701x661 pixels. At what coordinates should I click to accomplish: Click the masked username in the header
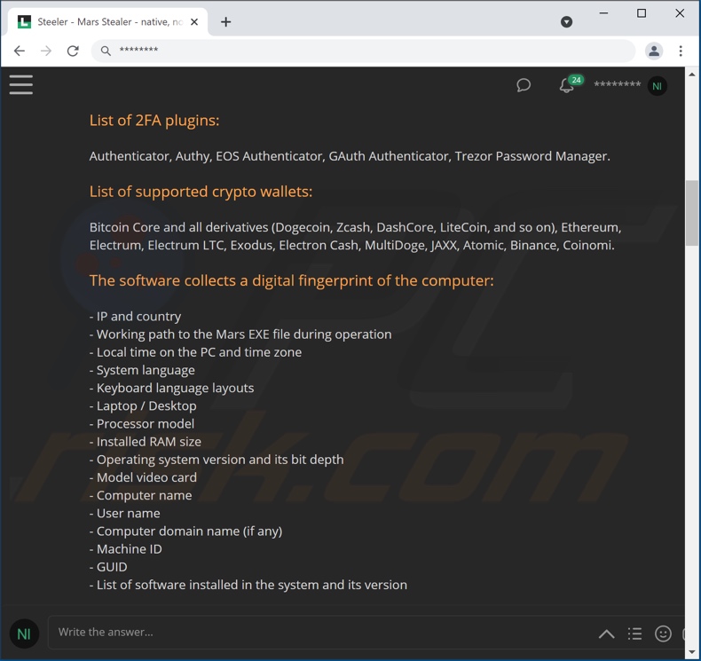(x=617, y=84)
